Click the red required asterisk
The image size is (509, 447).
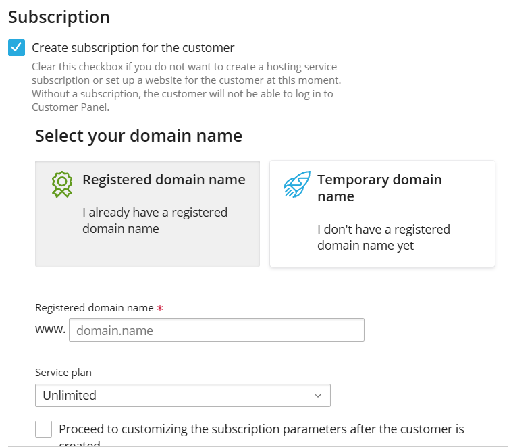160,308
